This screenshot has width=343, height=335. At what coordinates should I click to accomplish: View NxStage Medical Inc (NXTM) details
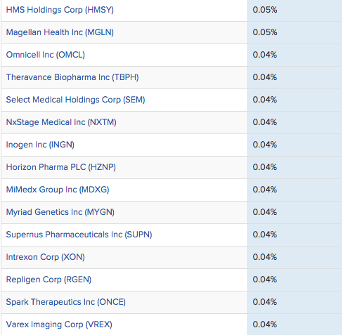(61, 122)
